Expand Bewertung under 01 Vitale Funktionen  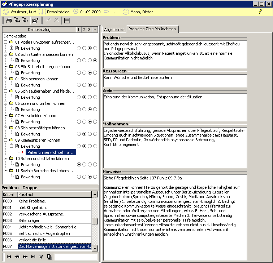point(11,48)
